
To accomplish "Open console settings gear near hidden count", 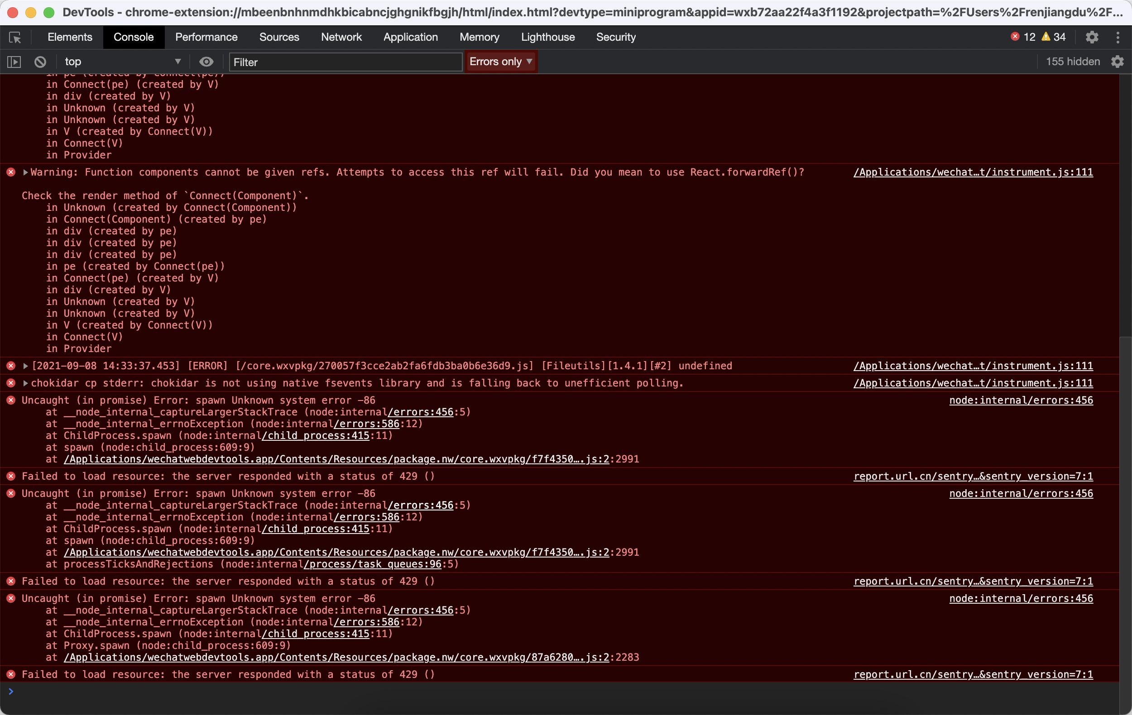I will tap(1118, 62).
